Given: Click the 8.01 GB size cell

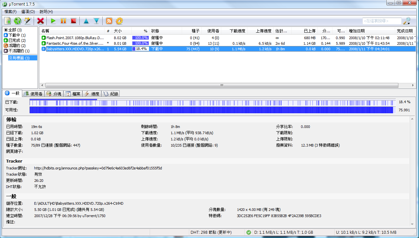Looking at the screenshot, I should tap(120, 43).
